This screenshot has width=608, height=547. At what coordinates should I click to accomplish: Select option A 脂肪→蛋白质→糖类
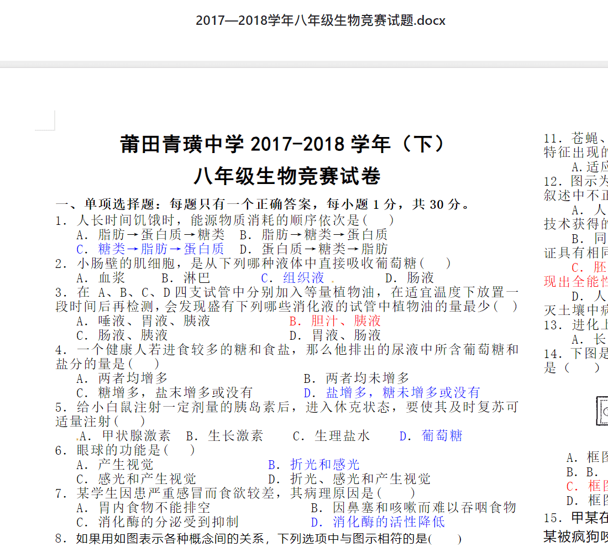click(x=150, y=234)
